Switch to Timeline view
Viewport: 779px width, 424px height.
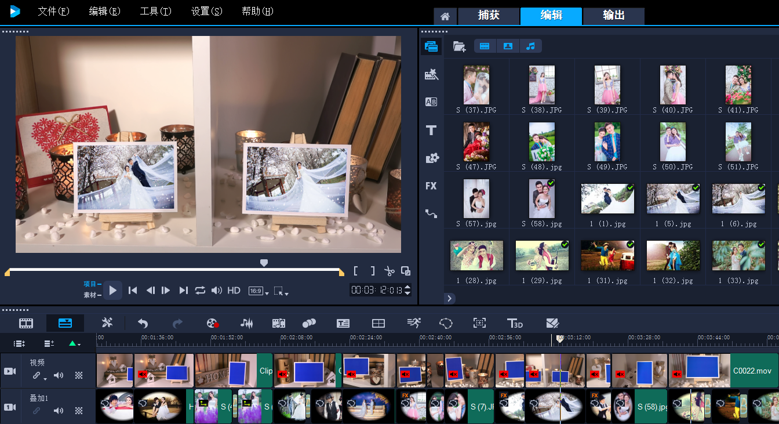tap(65, 323)
